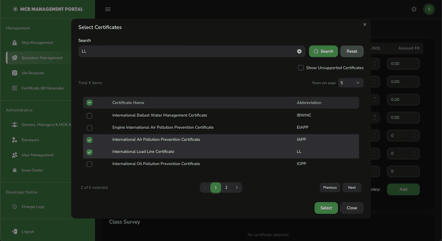This screenshot has width=442, height=241.
Task: Toggle Show Unsupported Certificates checkbox
Action: [301, 68]
